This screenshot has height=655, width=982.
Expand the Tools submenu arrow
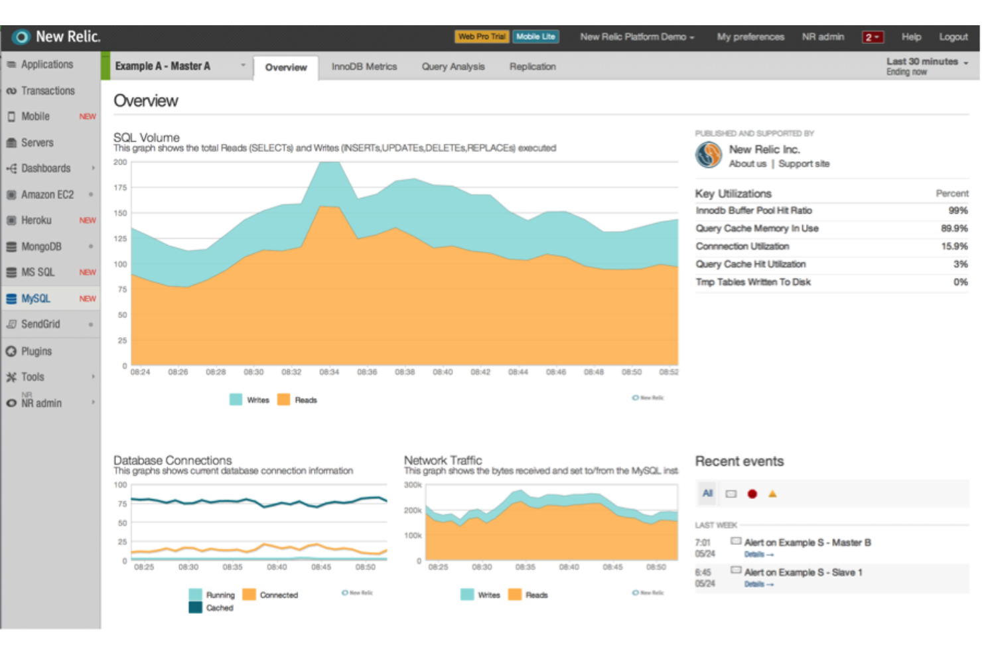(x=93, y=377)
